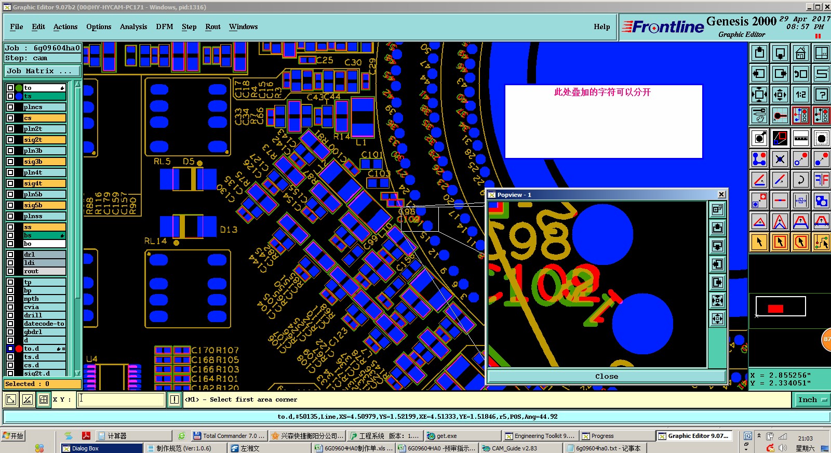
Task: Click the green color circle of layer 'to'
Action: pos(19,88)
